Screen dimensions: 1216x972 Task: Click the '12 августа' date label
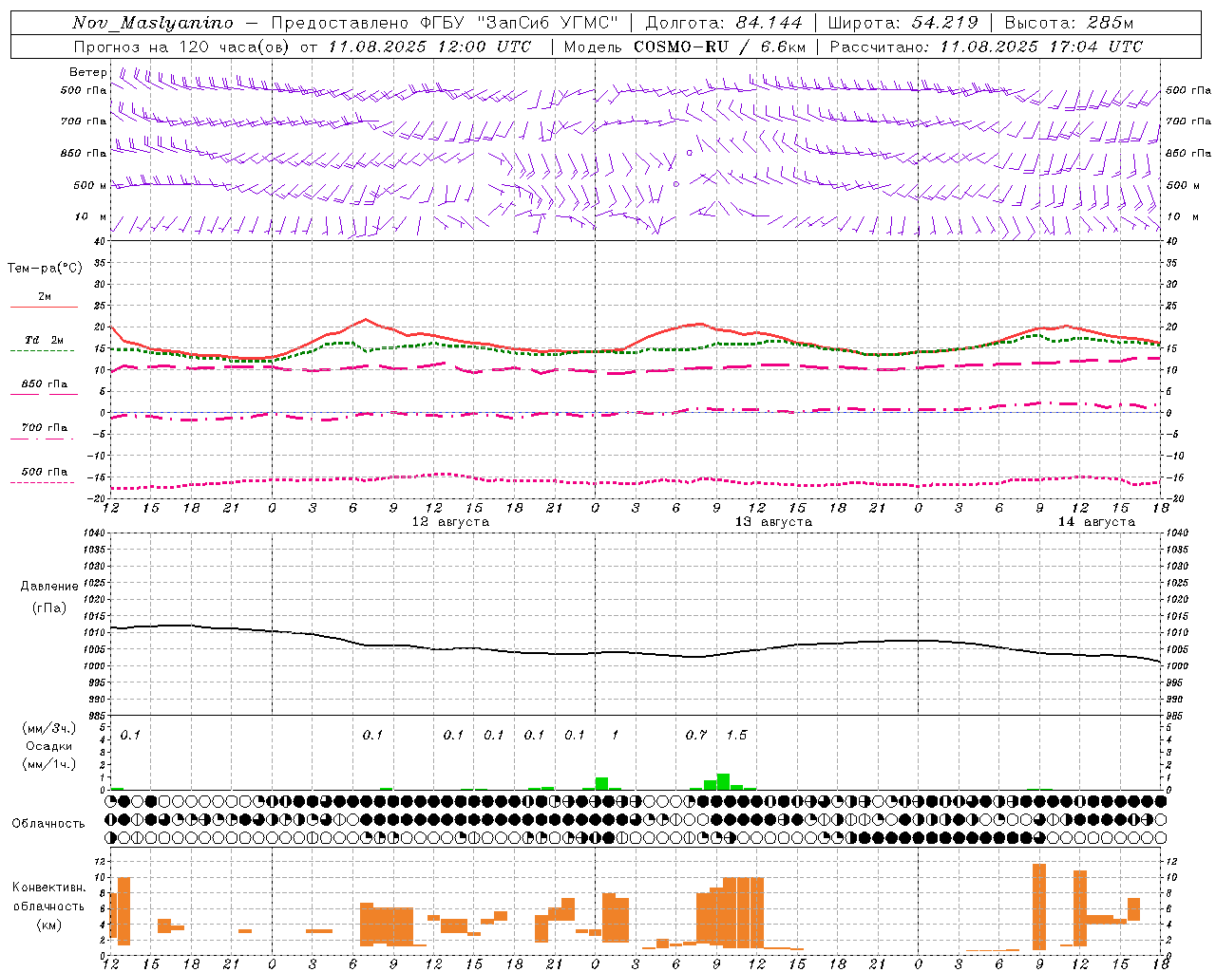450,522
